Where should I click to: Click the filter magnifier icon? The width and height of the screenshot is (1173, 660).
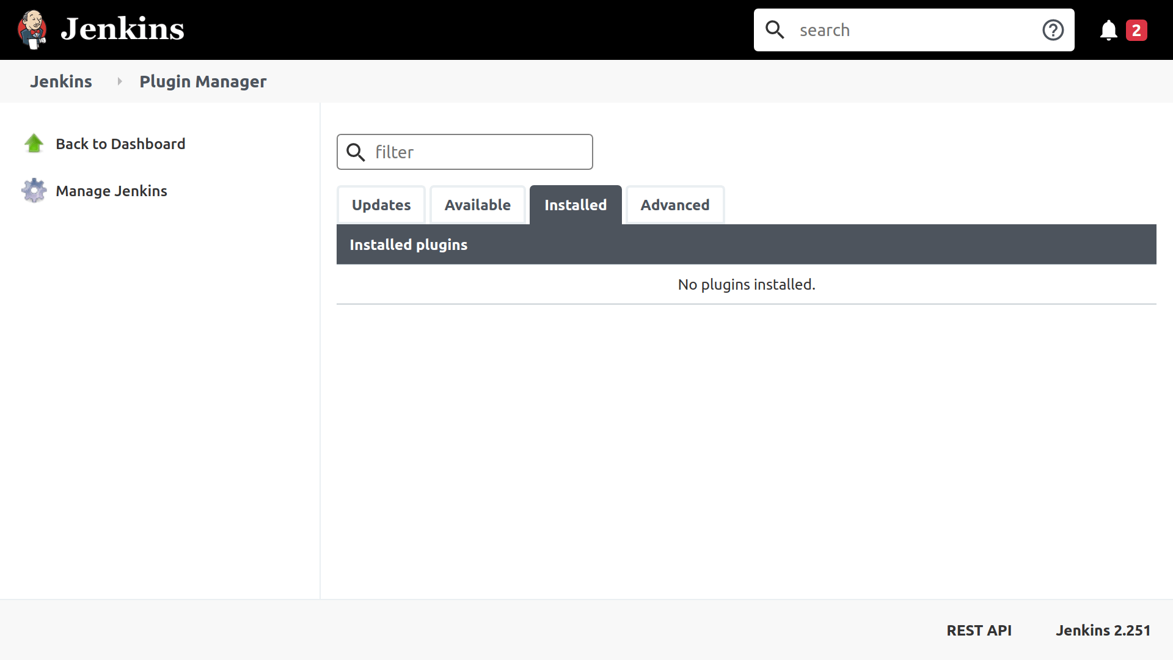pos(356,152)
